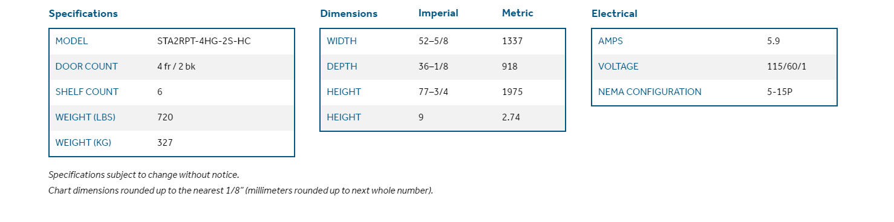This screenshot has width=894, height=222.
Task: Click the specifications subject to change notice
Action: [144, 175]
